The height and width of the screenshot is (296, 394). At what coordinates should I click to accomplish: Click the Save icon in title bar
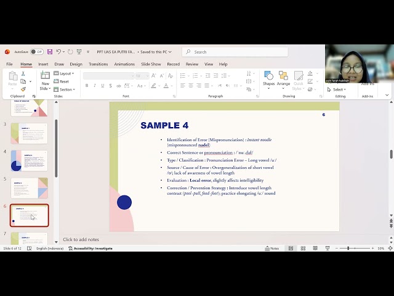[50, 52]
